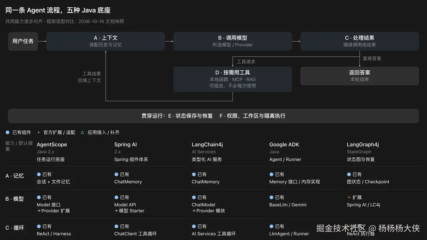Viewport: 427px width, 240px height.
Task: Click ReAct / Harness text
Action: coord(54,234)
